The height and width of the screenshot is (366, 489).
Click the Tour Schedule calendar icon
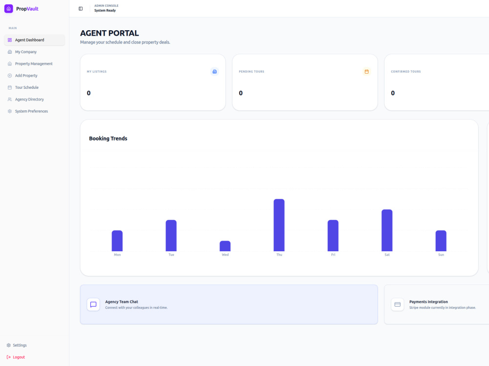click(x=10, y=87)
